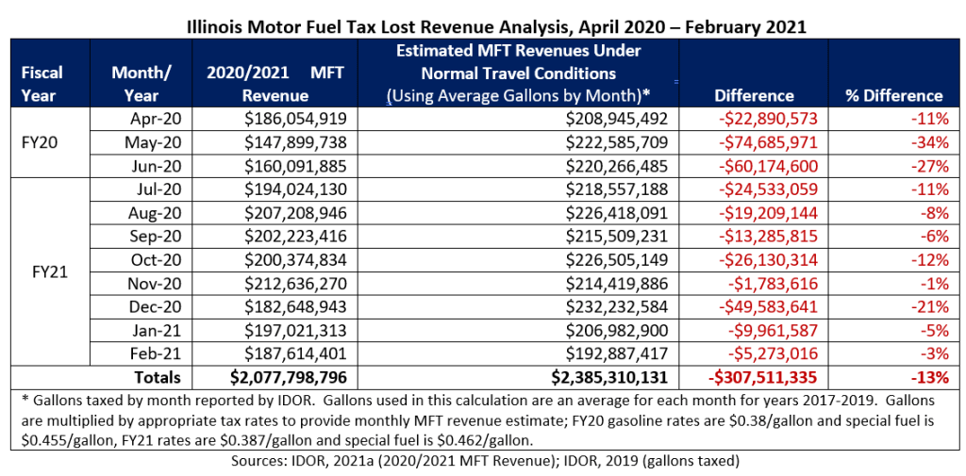Click the table title heading text
Viewport: 966px width, 476px height.
click(483, 23)
